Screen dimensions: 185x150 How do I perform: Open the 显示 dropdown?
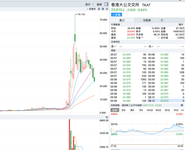[89, 4]
